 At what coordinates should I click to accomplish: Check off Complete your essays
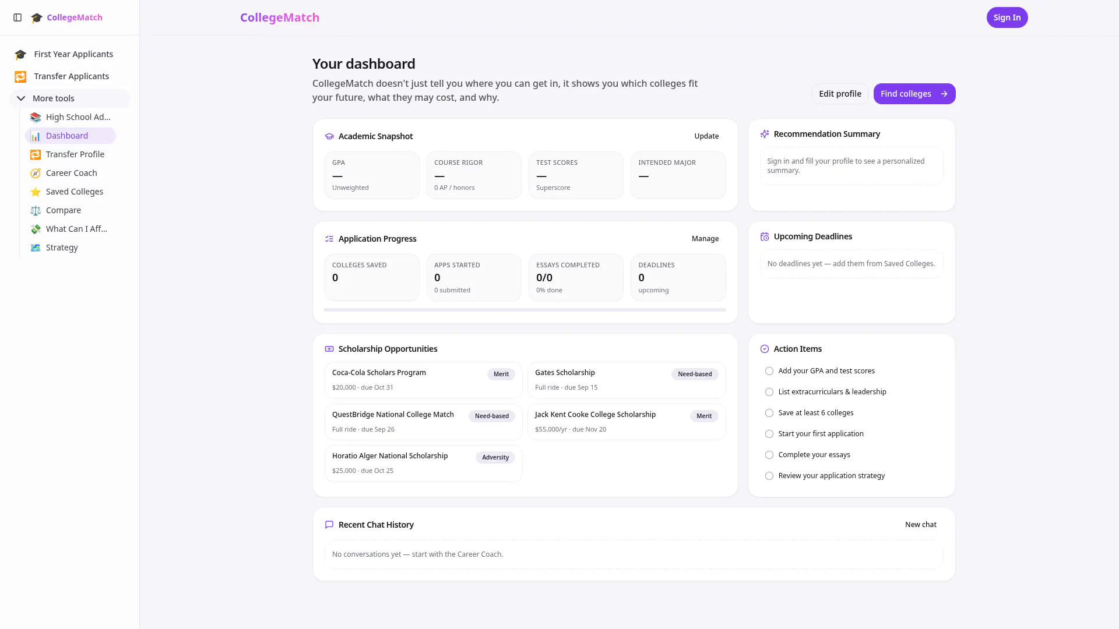tap(769, 455)
